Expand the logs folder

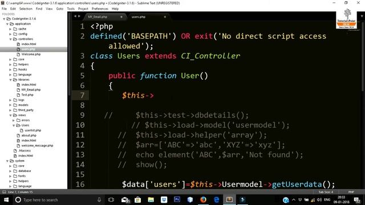click(x=10, y=100)
